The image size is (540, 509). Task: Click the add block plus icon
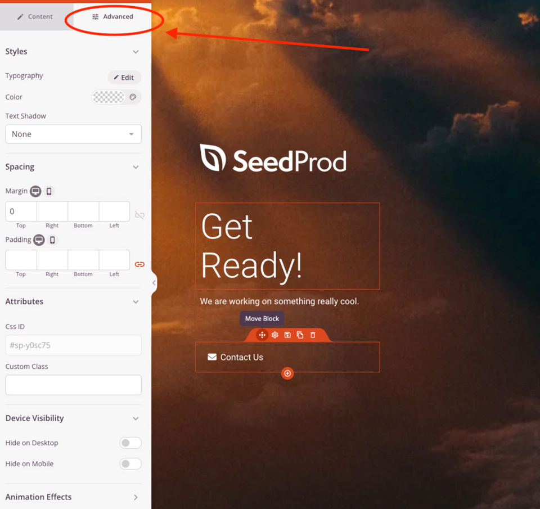[x=287, y=373]
